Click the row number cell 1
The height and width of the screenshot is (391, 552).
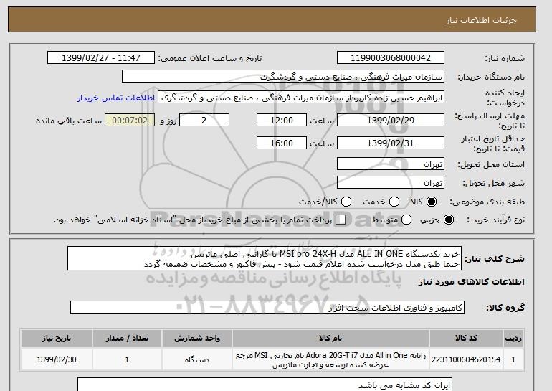pyautogui.click(x=513, y=359)
